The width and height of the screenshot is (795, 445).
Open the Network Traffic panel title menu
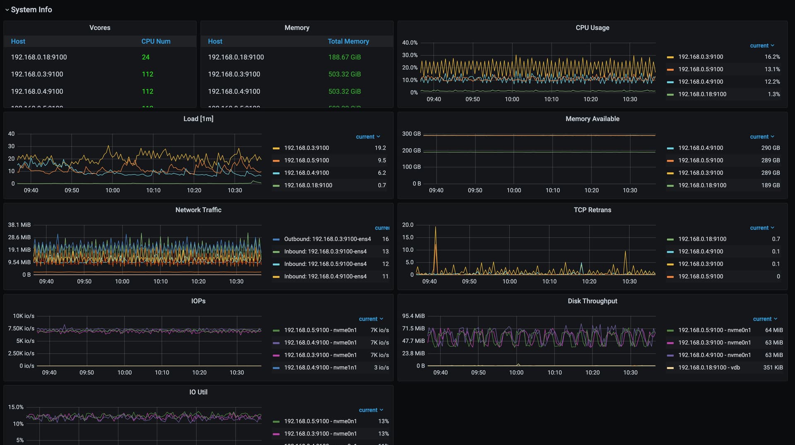[x=198, y=210]
